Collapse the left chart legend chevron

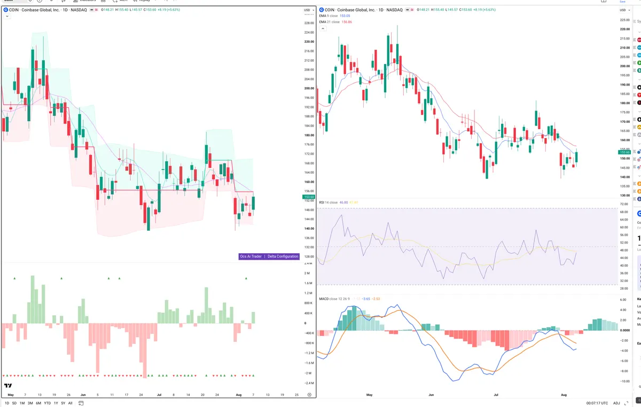pyautogui.click(x=7, y=17)
